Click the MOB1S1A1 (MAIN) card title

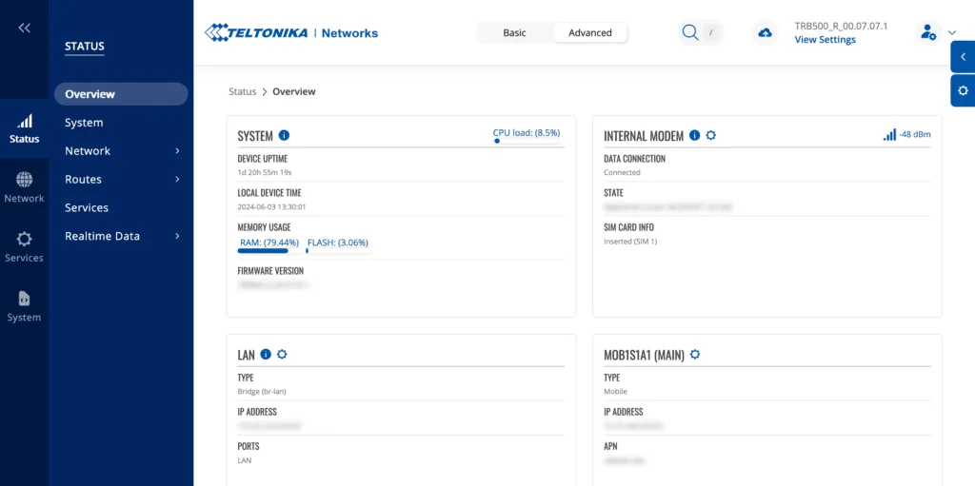click(645, 355)
